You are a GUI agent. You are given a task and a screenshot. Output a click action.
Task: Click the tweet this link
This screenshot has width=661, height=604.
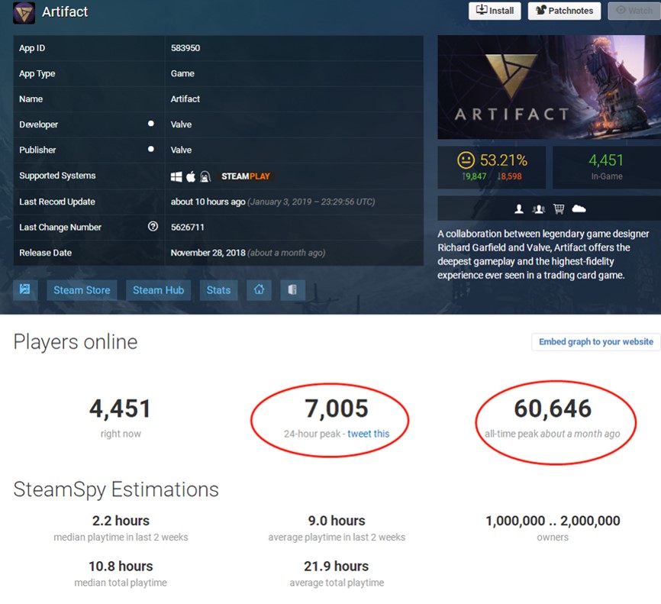369,434
